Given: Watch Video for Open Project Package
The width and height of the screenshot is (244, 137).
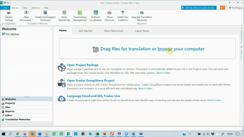Looking at the screenshot, I should pyautogui.click(x=163, y=73).
